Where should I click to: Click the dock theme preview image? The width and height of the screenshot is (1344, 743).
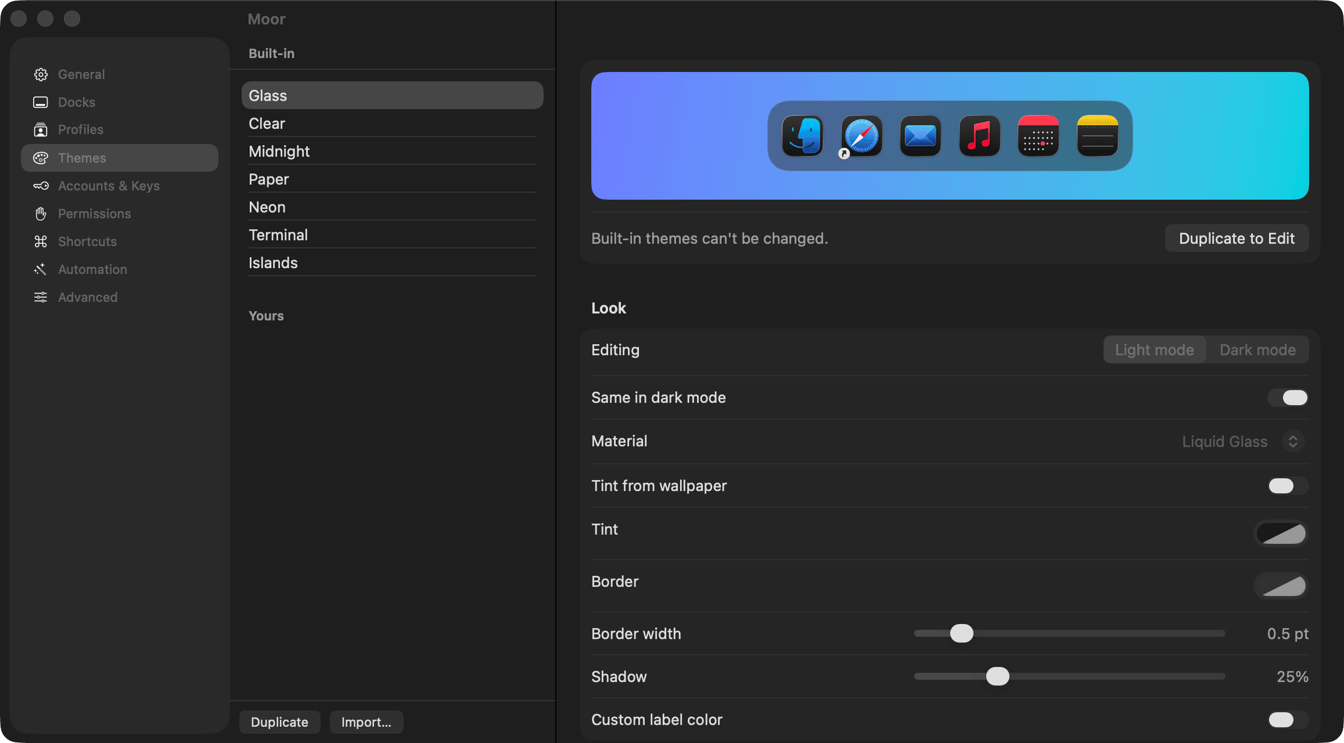(x=950, y=136)
